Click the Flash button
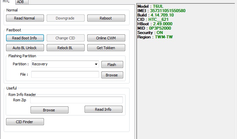The width and height of the screenshot is (237, 139). point(112,64)
